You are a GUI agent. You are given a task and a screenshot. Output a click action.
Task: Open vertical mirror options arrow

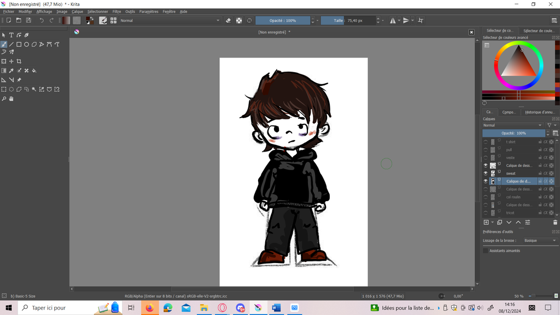pyautogui.click(x=412, y=20)
